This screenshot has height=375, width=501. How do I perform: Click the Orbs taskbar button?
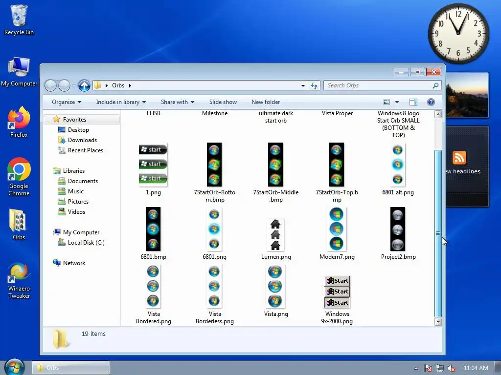(x=71, y=368)
